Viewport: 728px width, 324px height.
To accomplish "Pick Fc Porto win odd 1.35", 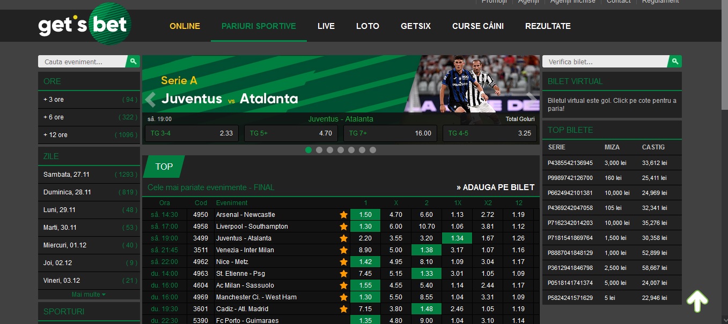I will point(365,320).
